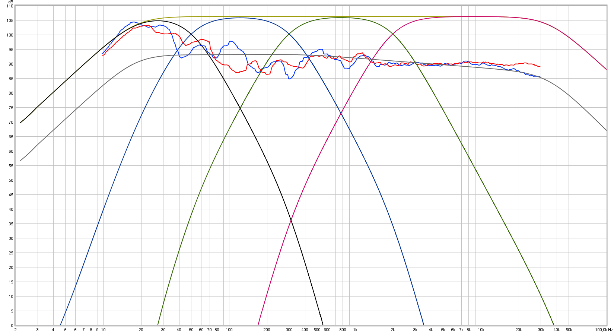Viewport: 614px width, 333px height.
Task: Click the "4k" label on the frequency axis
Action: coord(430,330)
